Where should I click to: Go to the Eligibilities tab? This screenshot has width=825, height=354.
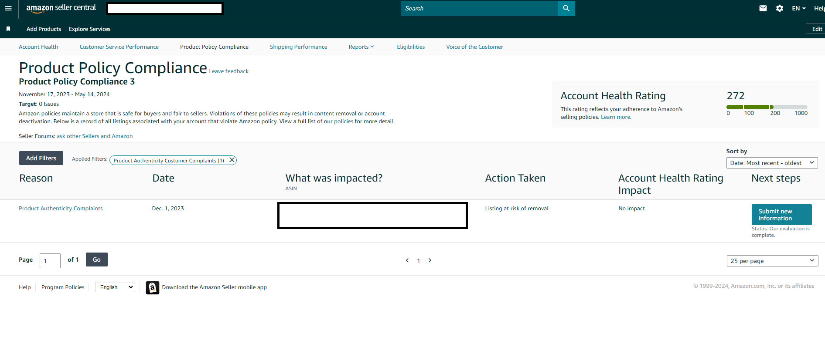point(411,47)
